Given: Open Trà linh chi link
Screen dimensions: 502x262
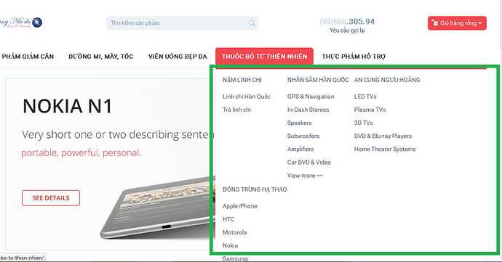Looking at the screenshot, I should (x=237, y=110).
